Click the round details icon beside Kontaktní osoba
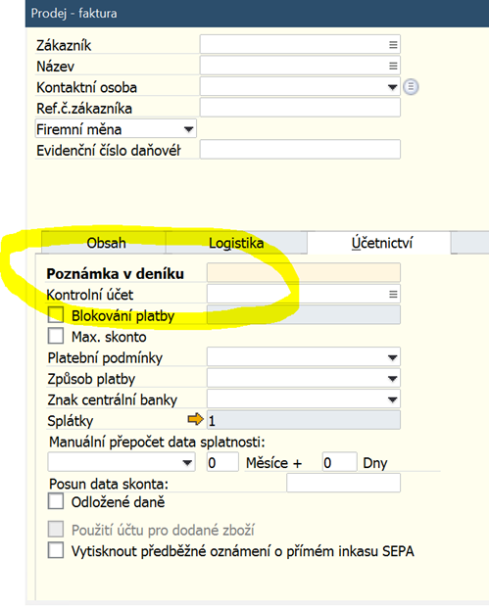The height and width of the screenshot is (606, 489). coord(411,86)
